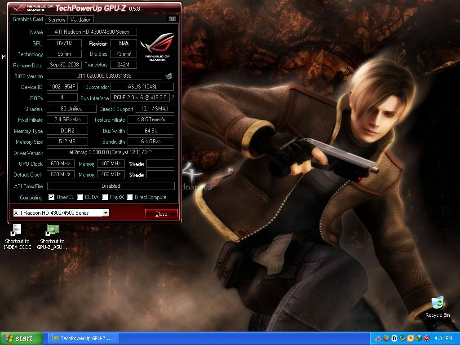Switch to the Sensors tab

57,20
